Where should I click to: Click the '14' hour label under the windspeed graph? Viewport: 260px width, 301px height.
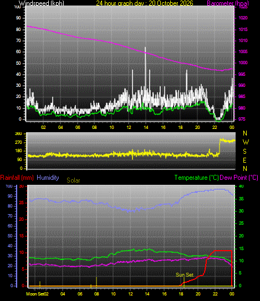pos(146,127)
